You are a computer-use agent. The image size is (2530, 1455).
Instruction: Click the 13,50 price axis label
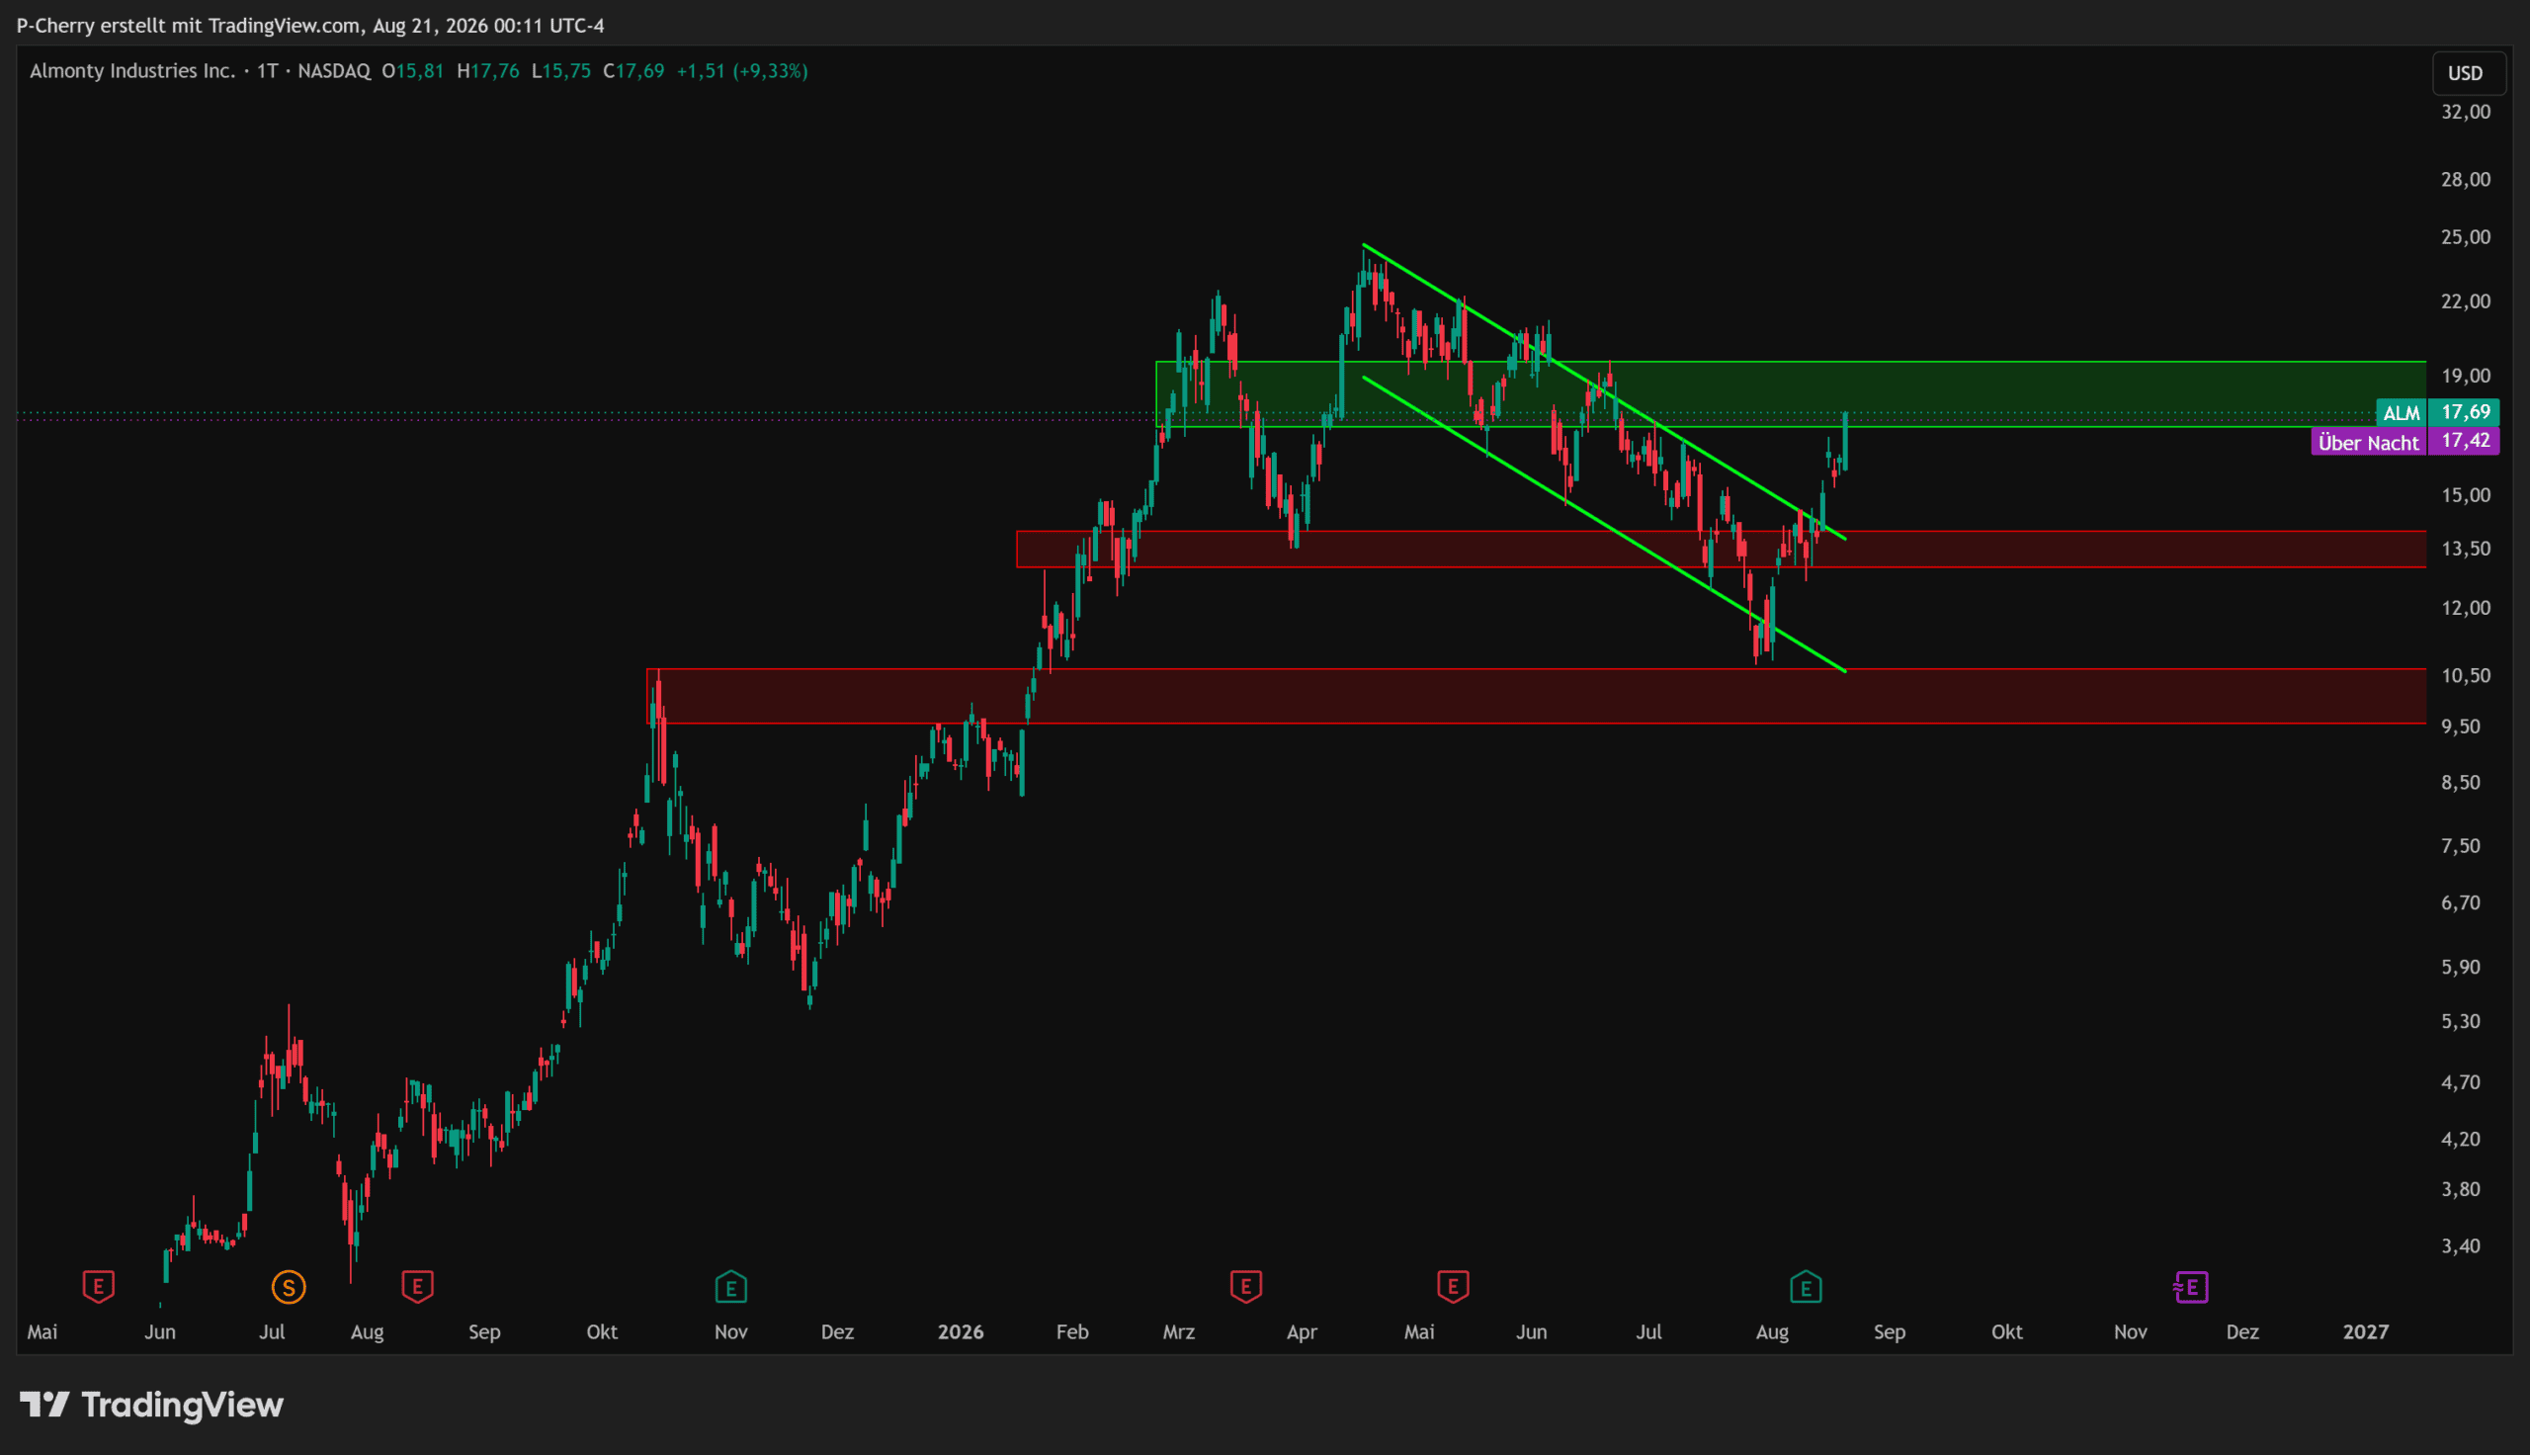(x=2466, y=549)
